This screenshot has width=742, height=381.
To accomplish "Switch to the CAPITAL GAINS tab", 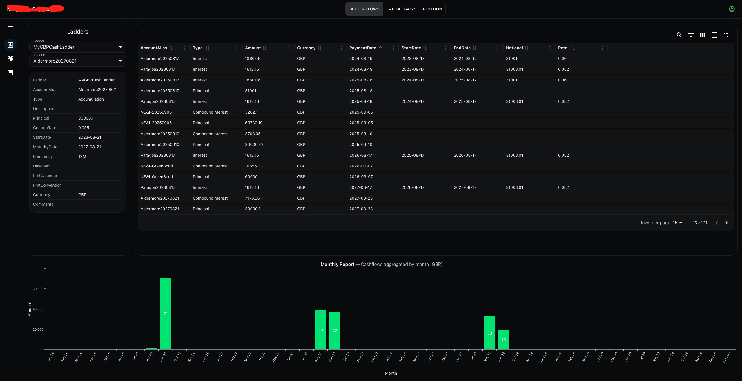I will [x=401, y=9].
